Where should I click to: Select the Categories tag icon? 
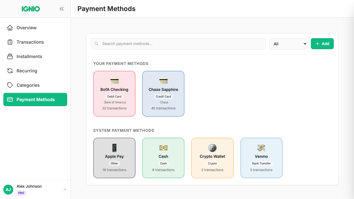tap(10, 85)
